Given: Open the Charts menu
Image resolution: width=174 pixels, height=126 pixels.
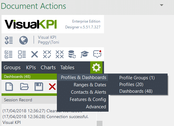Looking at the screenshot, I should tap(48, 67).
